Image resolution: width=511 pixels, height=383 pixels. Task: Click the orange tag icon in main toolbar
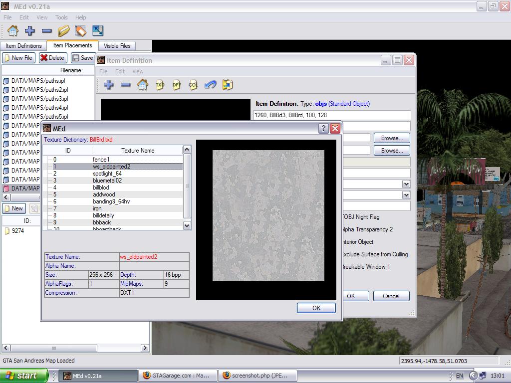click(80, 31)
